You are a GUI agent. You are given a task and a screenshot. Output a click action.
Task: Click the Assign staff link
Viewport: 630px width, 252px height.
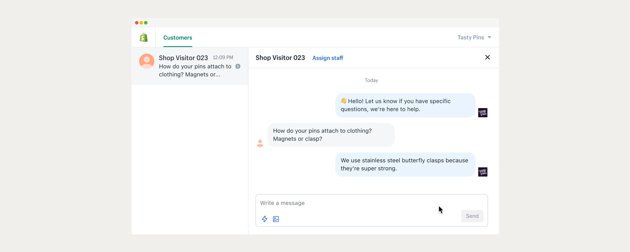pyautogui.click(x=328, y=58)
